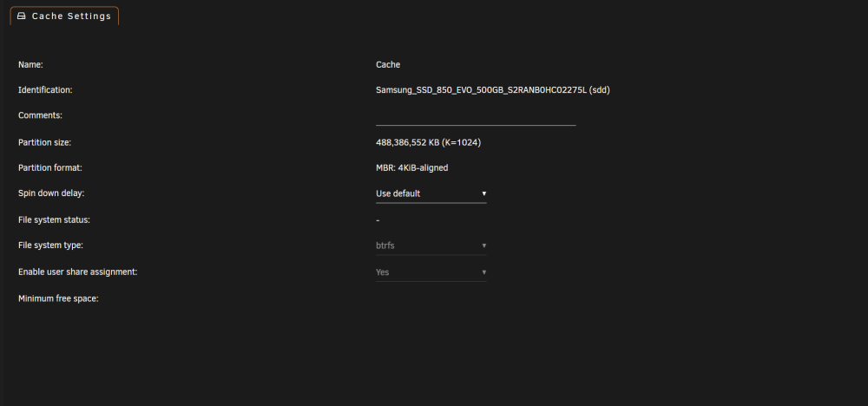Open Enable user share assignment dropdown
The width and height of the screenshot is (868, 406).
point(431,272)
